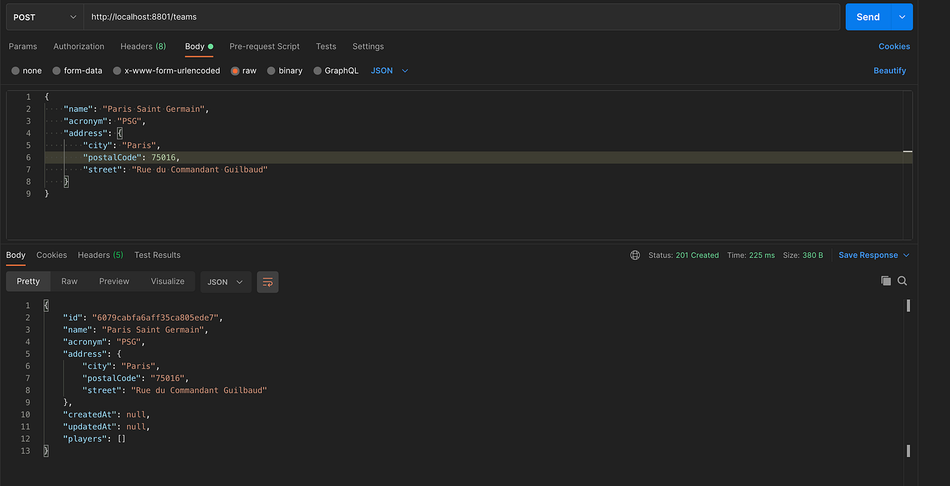
Task: Copy the response body with copy icon
Action: (x=886, y=281)
